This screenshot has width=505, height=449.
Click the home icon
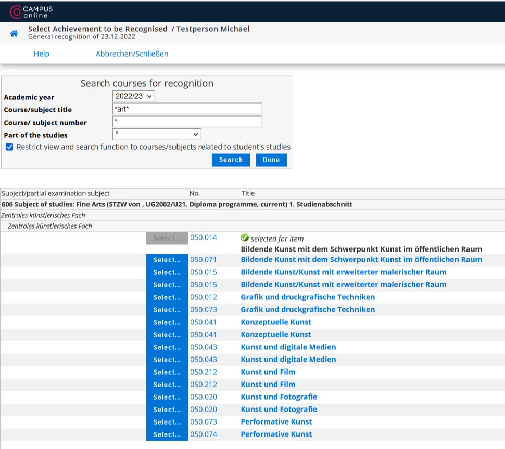coord(14,33)
